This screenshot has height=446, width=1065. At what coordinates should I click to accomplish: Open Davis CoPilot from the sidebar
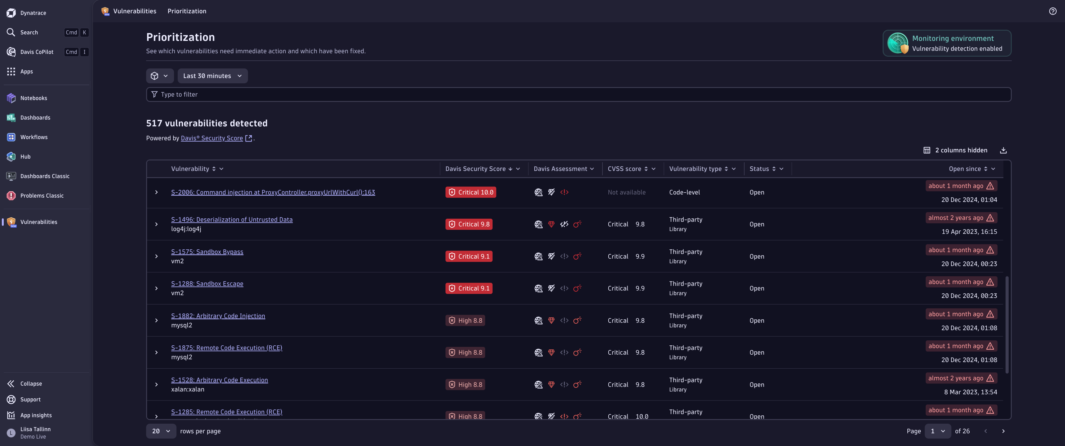pos(37,52)
